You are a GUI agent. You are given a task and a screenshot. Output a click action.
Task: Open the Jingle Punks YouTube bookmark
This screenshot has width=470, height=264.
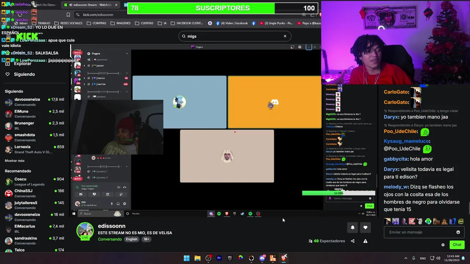tap(276, 23)
